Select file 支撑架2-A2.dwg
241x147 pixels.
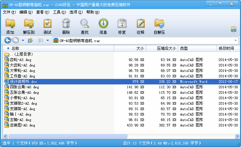click(x=121, y=103)
